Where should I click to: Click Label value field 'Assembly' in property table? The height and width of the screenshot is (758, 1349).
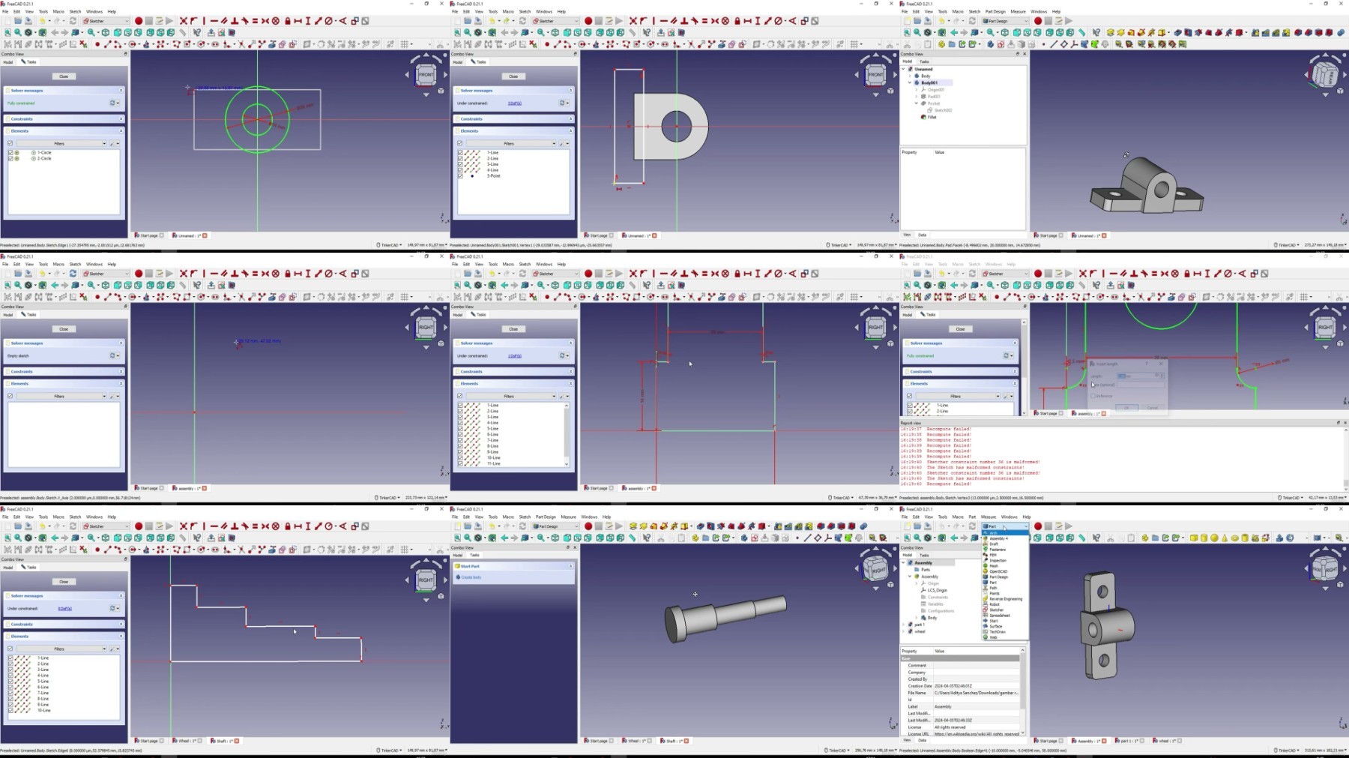(976, 706)
